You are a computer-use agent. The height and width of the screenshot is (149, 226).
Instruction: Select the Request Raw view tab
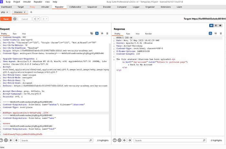pyautogui.click(x=15, y=34)
